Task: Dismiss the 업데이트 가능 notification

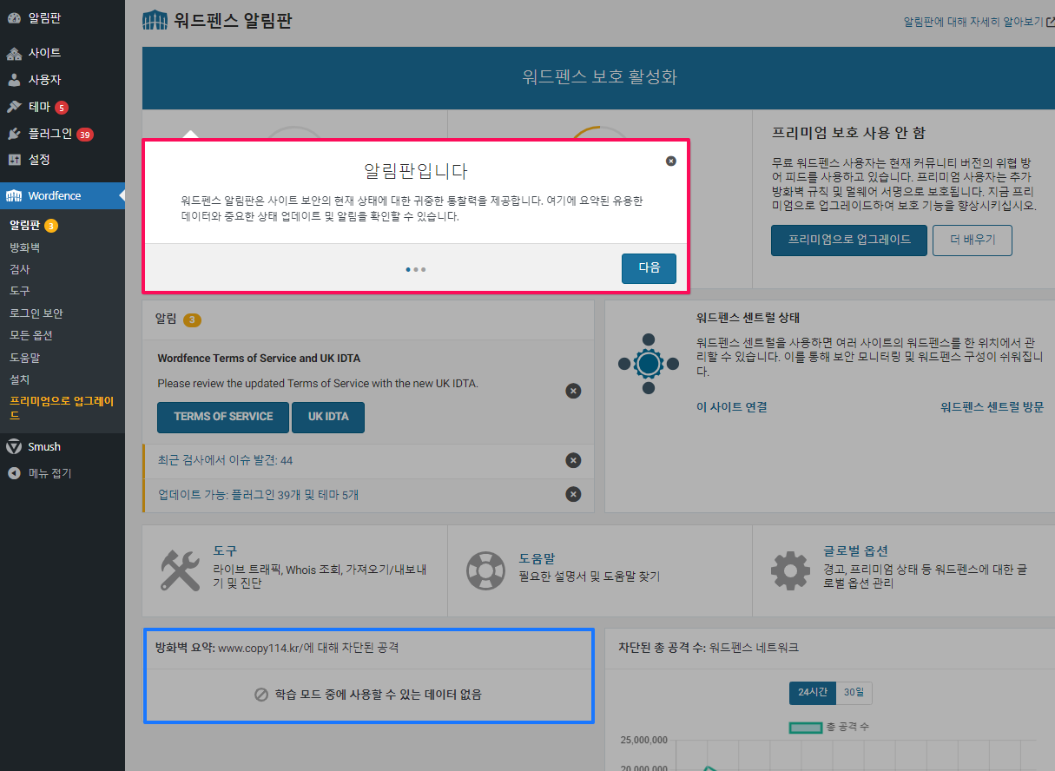Action: [573, 494]
